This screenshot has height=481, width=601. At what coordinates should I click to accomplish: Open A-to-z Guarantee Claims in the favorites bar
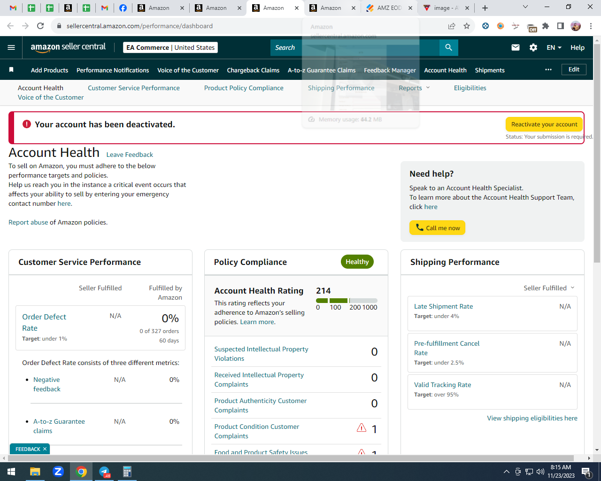[322, 70]
